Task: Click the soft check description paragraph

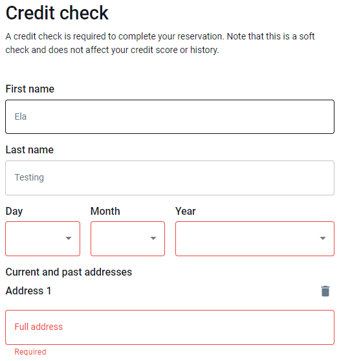Action: pos(160,43)
